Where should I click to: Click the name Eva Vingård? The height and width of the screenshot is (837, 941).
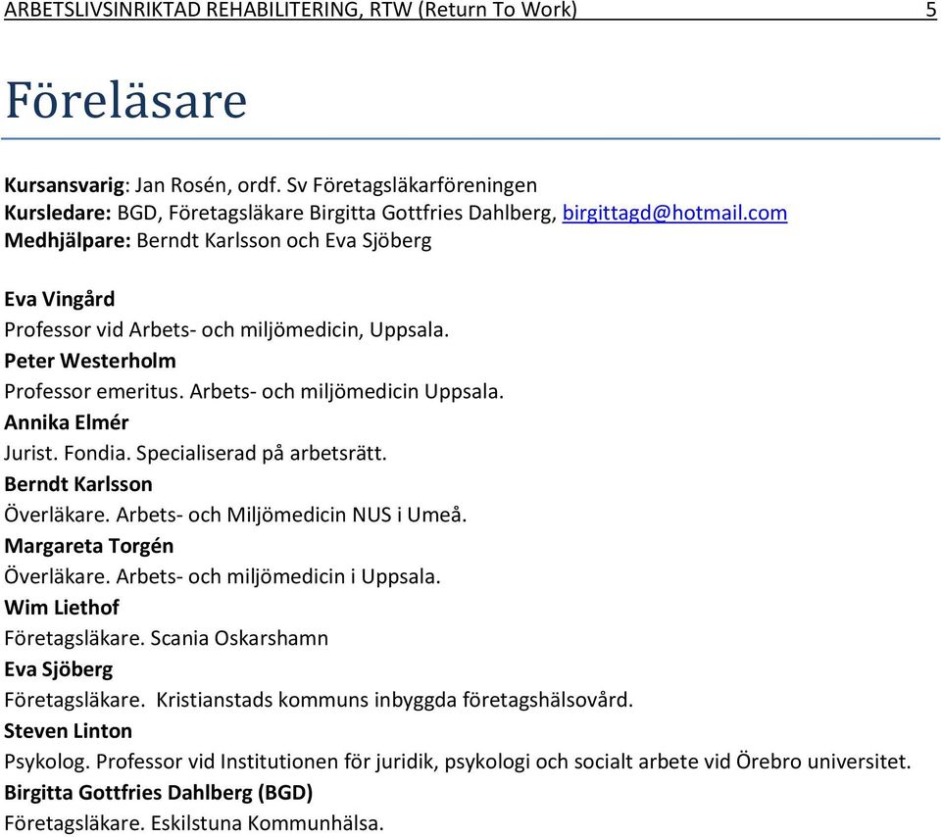60,299
